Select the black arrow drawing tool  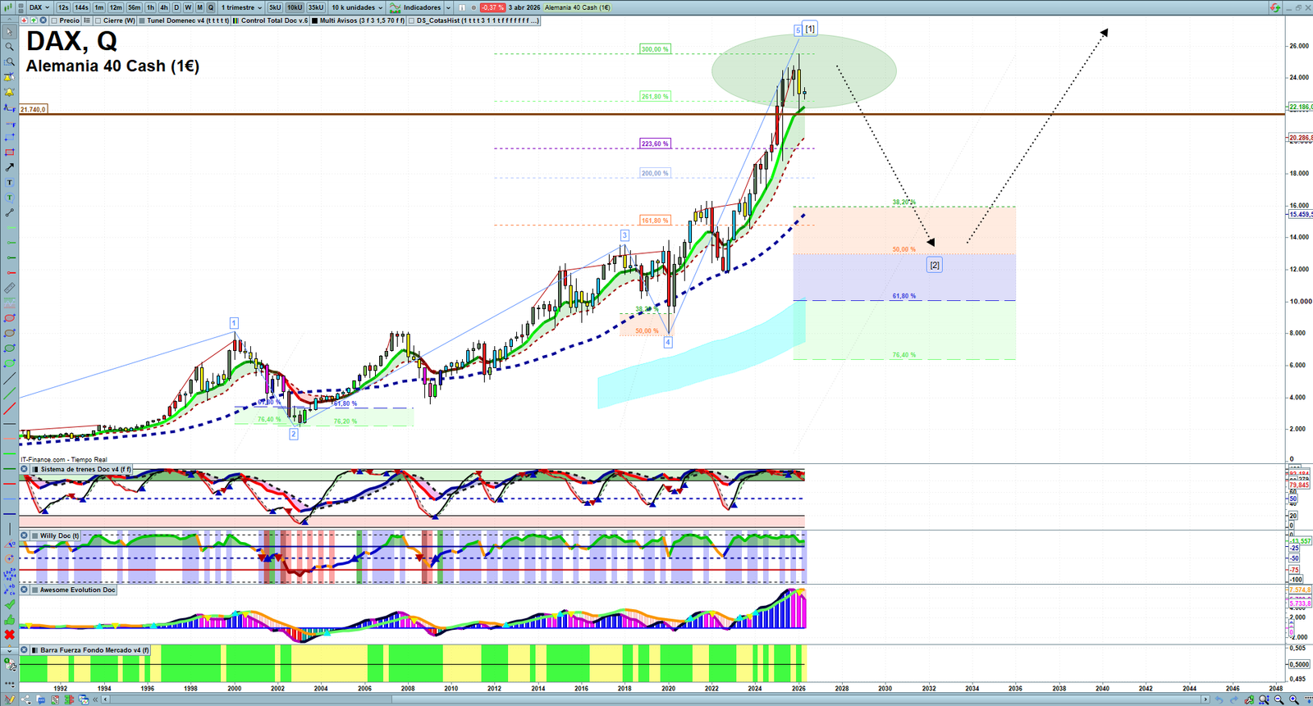pos(9,167)
